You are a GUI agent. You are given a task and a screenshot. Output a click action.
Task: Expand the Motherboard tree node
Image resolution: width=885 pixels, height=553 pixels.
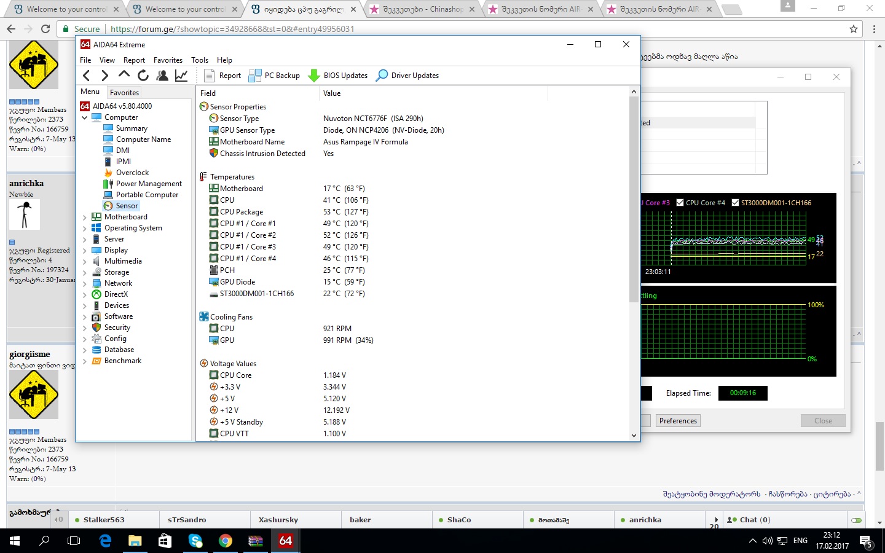click(85, 217)
